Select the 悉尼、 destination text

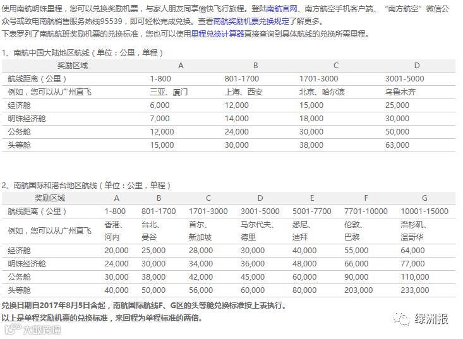coord(301,225)
